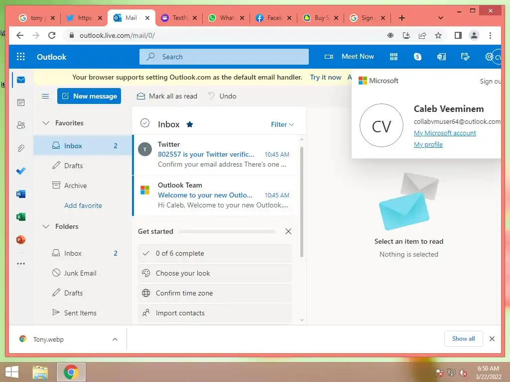Click the message list scrollbar
Image resolution: width=510 pixels, height=382 pixels.
pyautogui.click(x=301, y=201)
